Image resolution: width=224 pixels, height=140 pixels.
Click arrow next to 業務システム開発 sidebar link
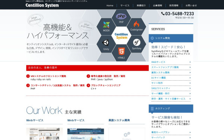point(190,72)
